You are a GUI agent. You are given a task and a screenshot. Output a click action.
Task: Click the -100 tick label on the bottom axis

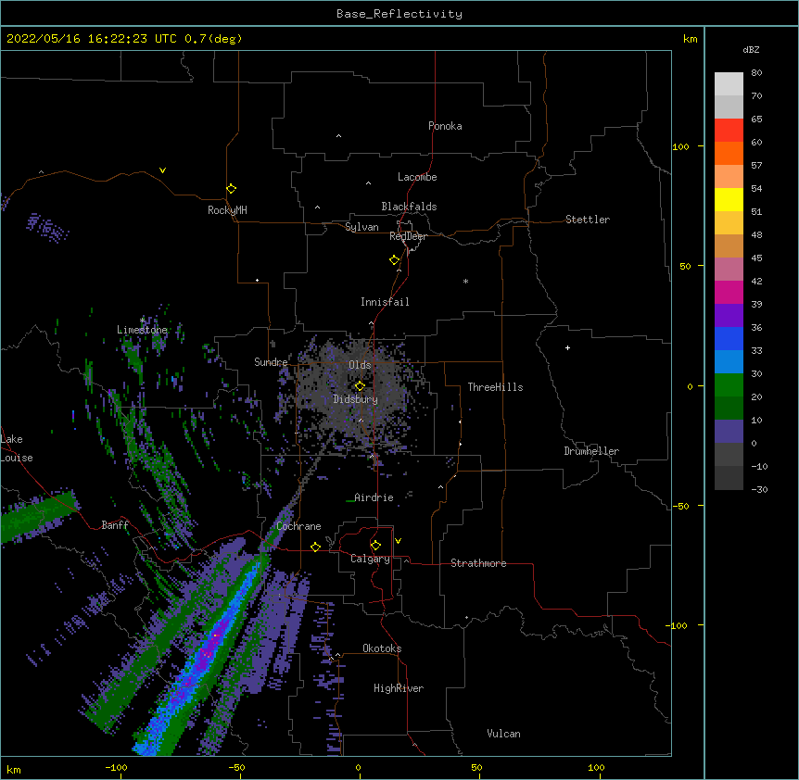117,768
